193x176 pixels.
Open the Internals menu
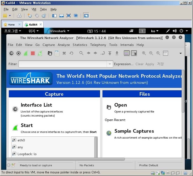tap(127, 45)
